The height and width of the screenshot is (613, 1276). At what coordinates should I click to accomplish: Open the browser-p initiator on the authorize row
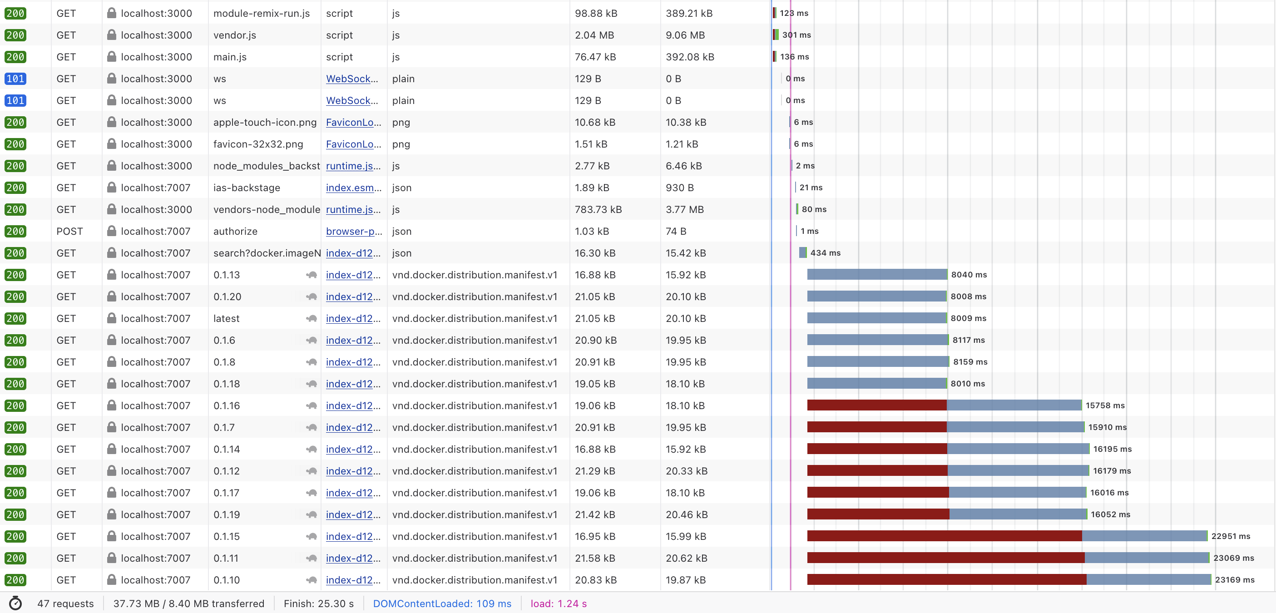[x=353, y=231]
